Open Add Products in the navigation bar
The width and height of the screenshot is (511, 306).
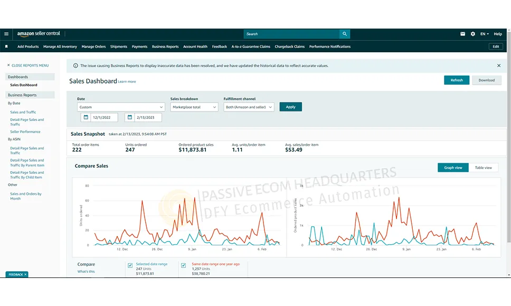28,47
